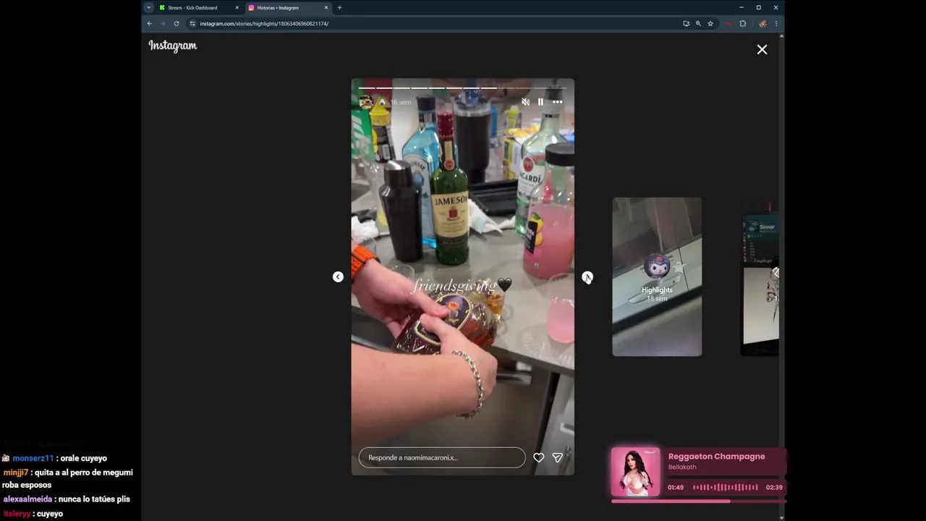Minimize the browser window
The image size is (926, 521).
[x=741, y=8]
